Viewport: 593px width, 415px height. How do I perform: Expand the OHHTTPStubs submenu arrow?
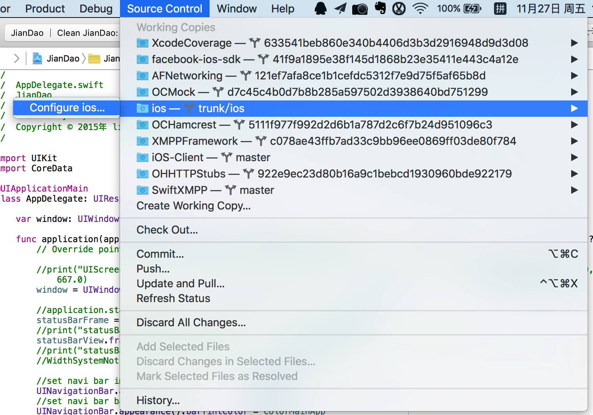(574, 174)
